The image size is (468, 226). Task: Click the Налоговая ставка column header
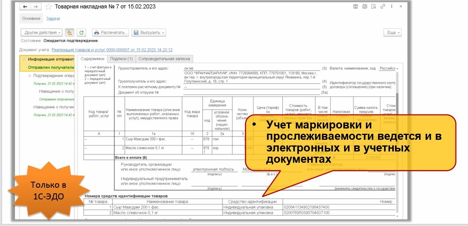point(341,114)
